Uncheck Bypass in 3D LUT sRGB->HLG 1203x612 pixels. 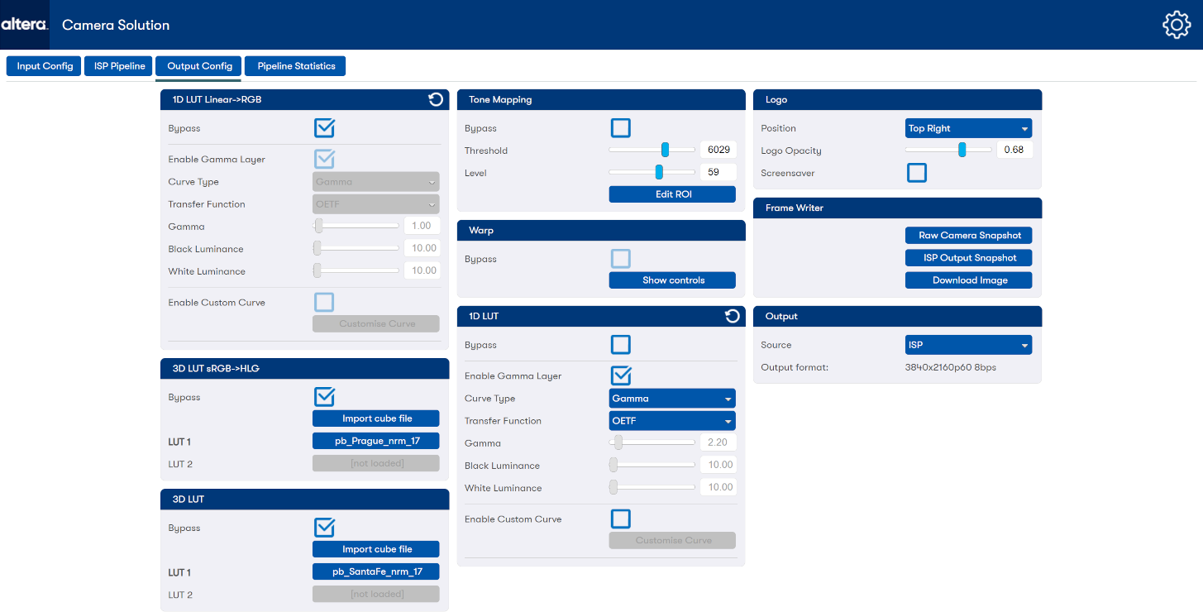coord(324,397)
